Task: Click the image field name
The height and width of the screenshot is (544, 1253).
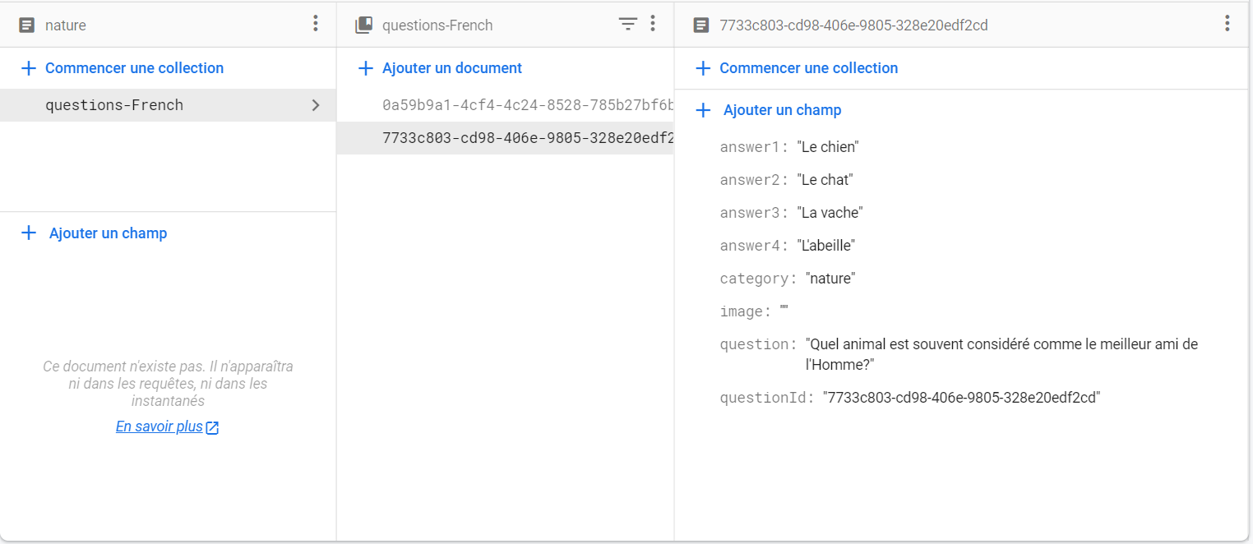Action: point(746,311)
